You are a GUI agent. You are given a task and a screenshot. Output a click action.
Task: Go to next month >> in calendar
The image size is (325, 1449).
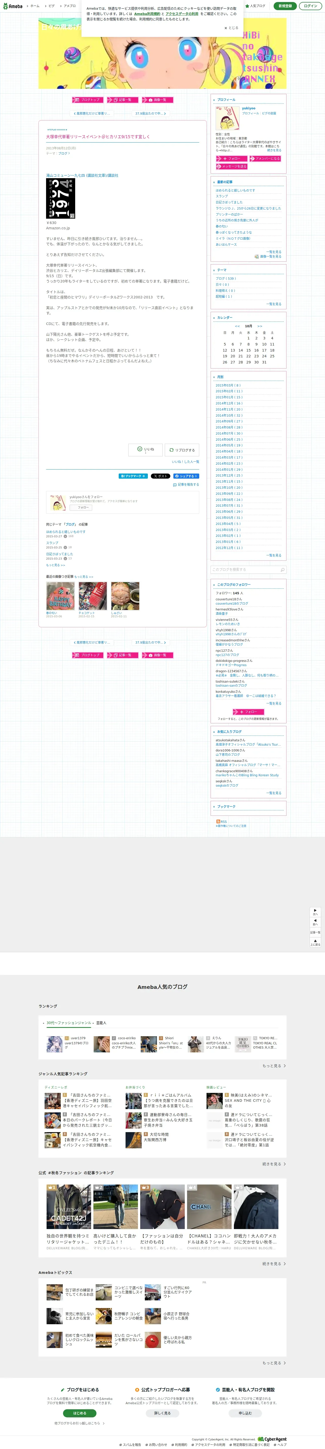coord(260,326)
